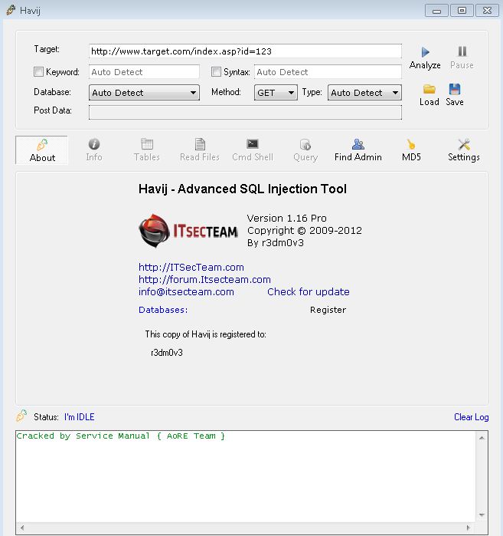Expand the Method GET dropdown
Screen dimensions: 503x536
[276, 93]
